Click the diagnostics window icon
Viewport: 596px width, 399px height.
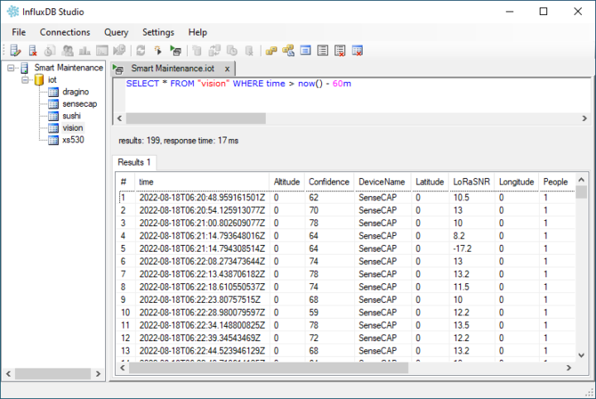click(x=102, y=50)
